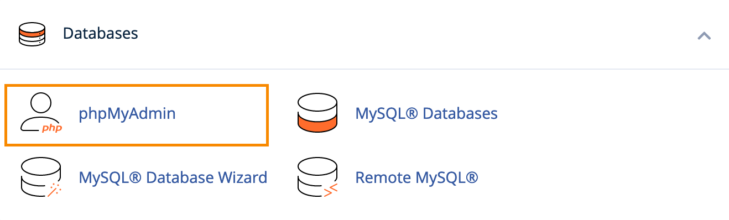Click the orange php badge on icon
Image resolution: width=729 pixels, height=220 pixels.
(x=52, y=128)
